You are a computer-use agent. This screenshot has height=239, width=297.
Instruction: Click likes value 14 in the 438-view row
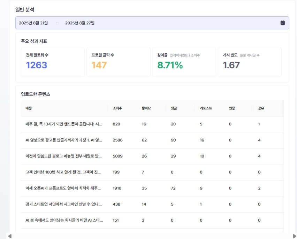point(144,204)
